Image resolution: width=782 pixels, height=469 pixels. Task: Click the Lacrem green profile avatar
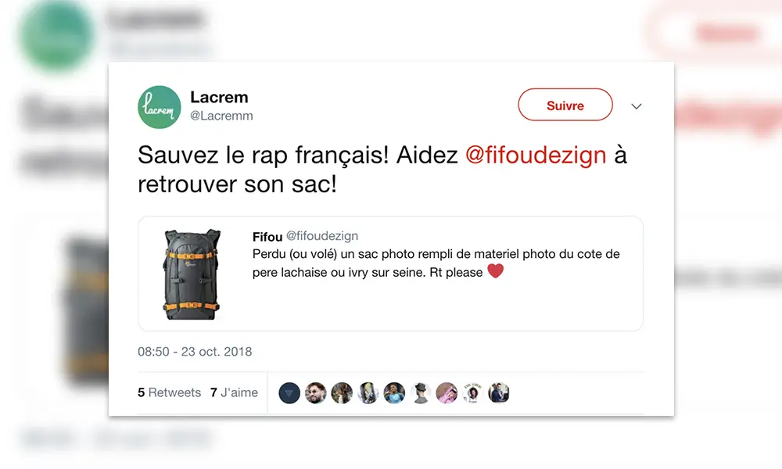click(x=159, y=107)
